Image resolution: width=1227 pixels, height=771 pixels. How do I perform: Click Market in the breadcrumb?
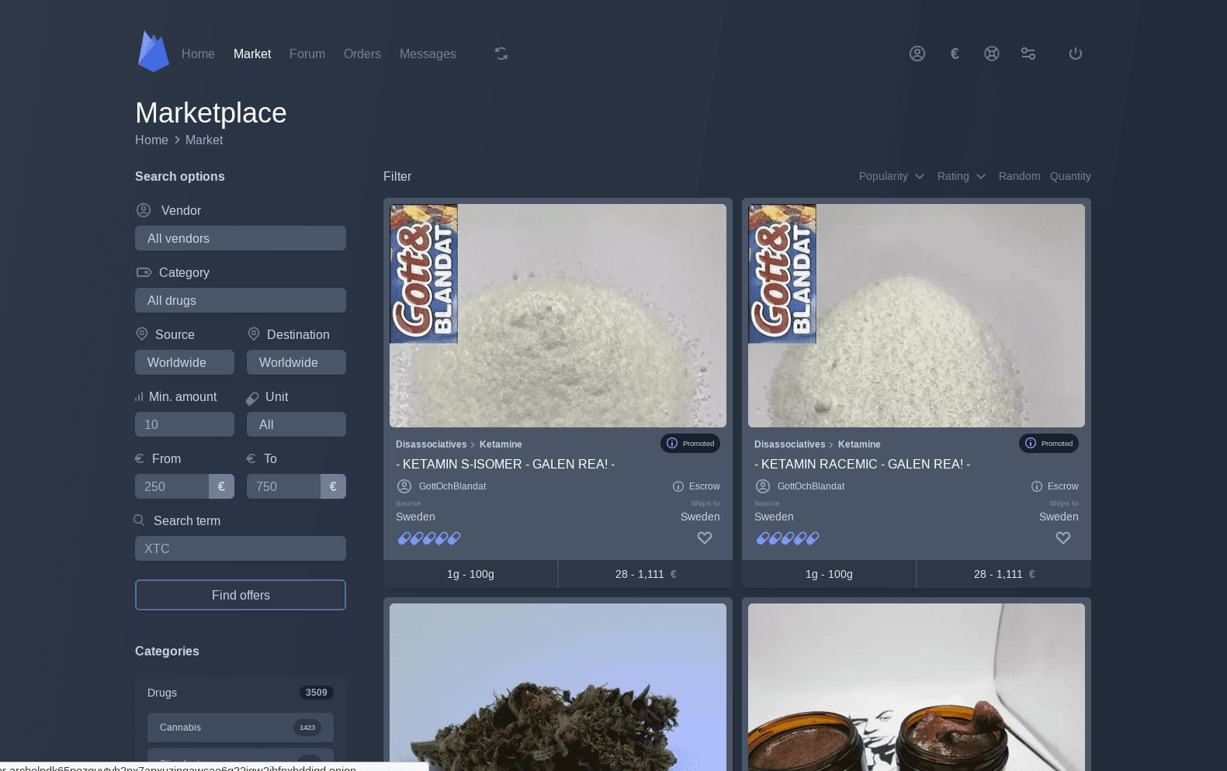point(204,140)
